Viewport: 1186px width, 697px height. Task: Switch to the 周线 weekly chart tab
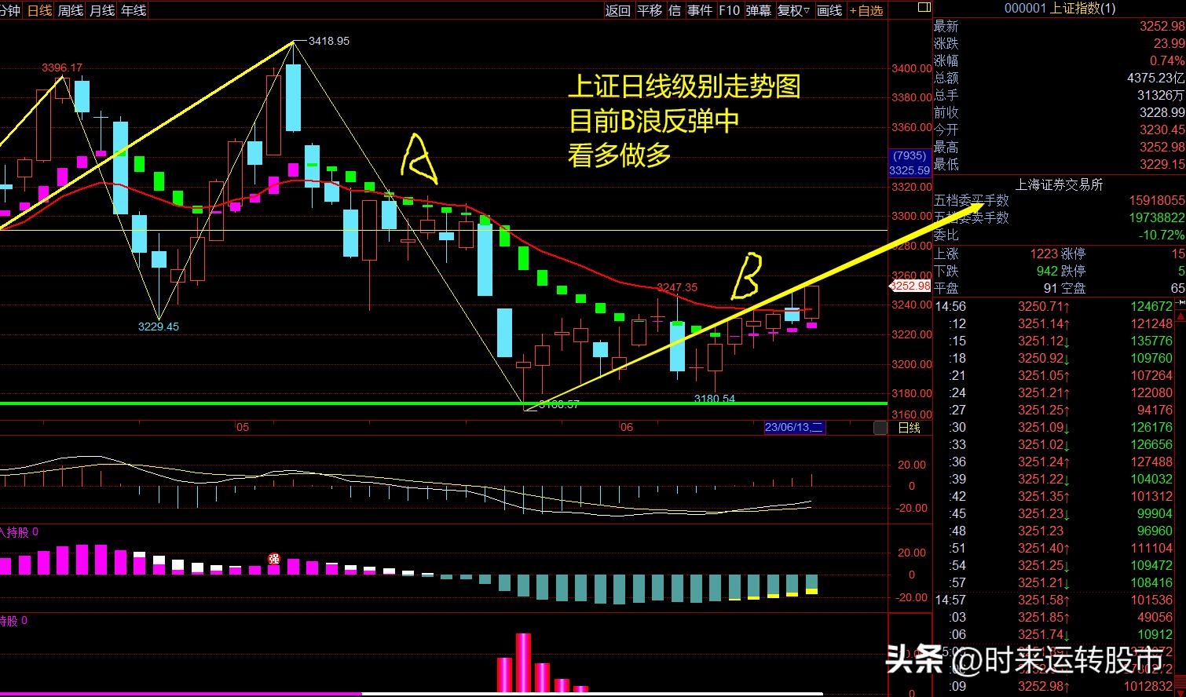tap(69, 11)
